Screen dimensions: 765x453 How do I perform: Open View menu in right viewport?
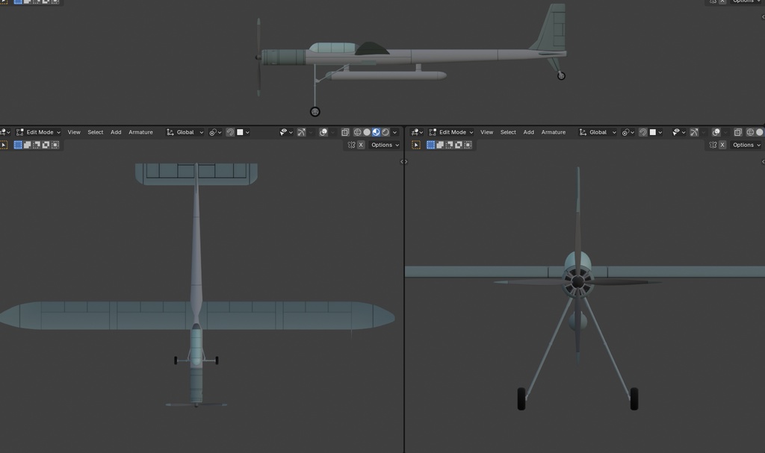pos(486,132)
